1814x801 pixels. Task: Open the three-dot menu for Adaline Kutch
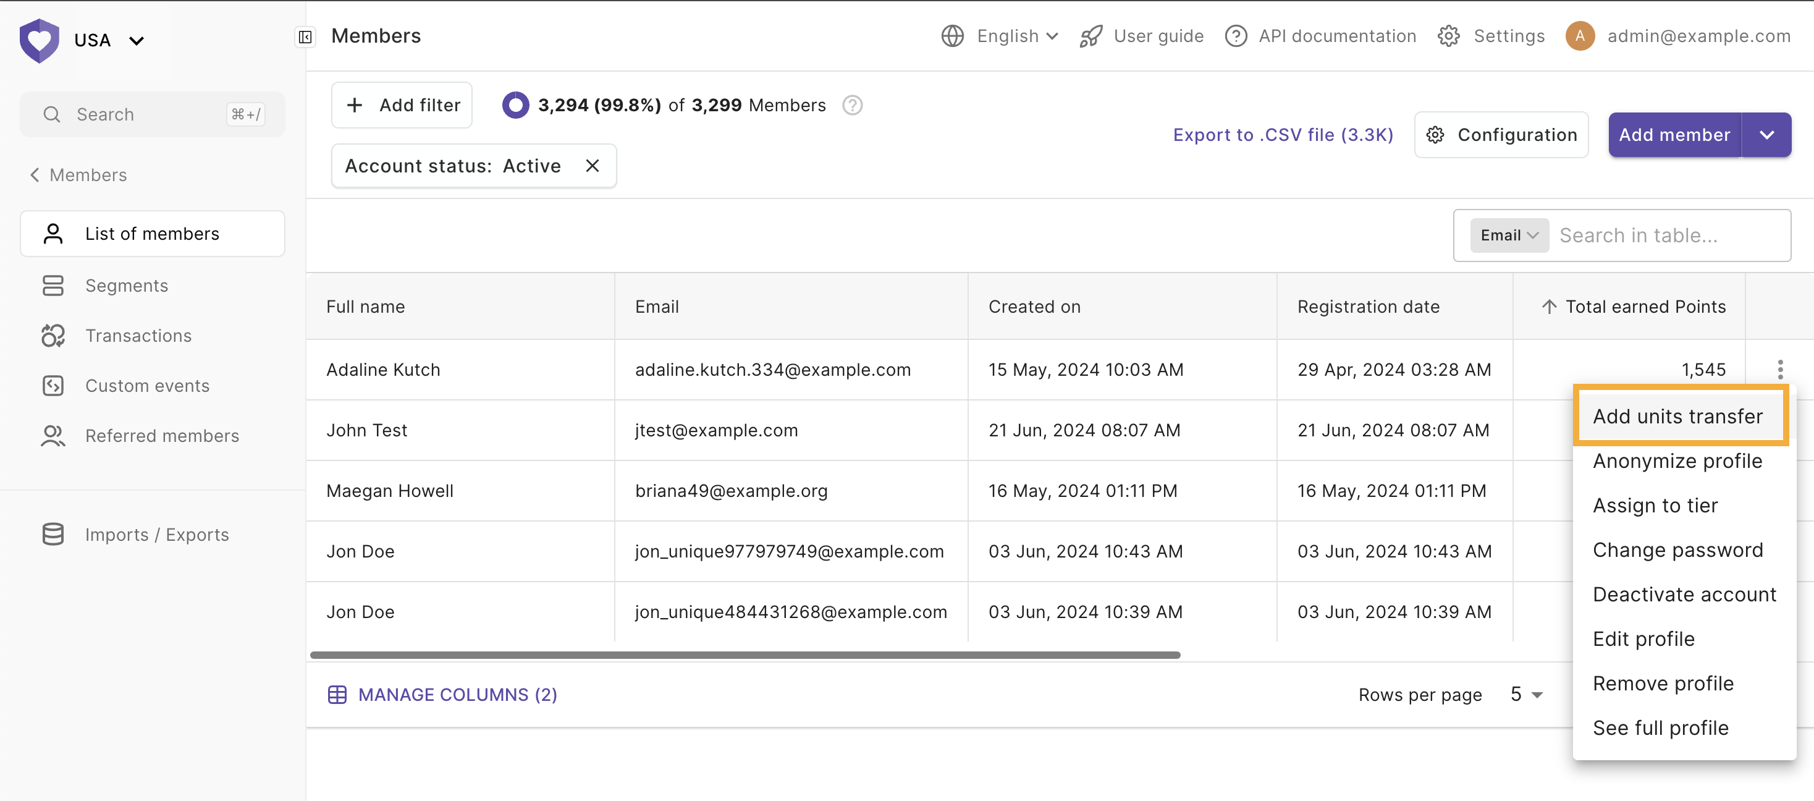pos(1779,369)
